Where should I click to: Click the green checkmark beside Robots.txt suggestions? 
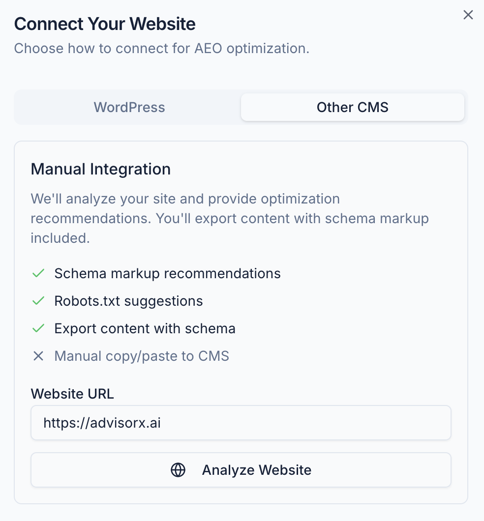coord(38,301)
